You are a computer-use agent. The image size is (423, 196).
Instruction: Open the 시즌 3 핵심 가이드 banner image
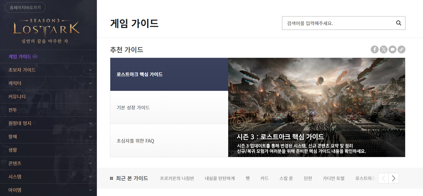click(317, 107)
